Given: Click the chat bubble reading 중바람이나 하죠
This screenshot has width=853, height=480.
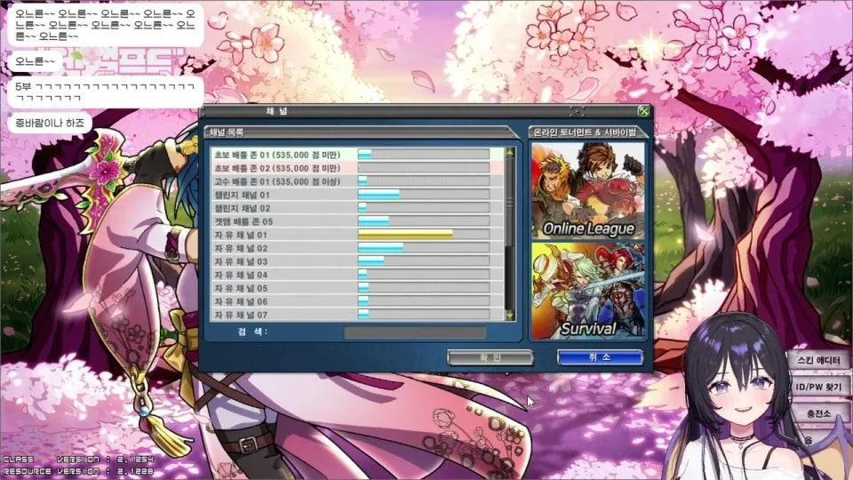Looking at the screenshot, I should pos(50,123).
